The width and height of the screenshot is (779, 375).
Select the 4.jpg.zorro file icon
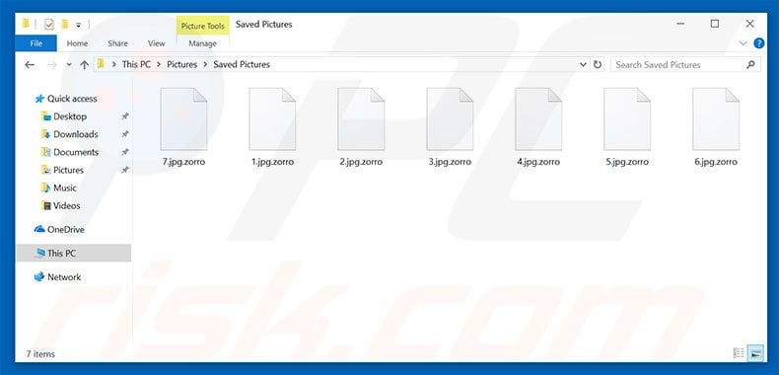(x=538, y=119)
